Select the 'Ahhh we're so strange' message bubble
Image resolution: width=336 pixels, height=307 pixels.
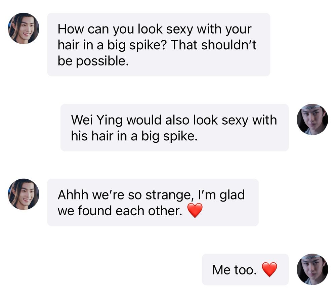[x=153, y=202]
